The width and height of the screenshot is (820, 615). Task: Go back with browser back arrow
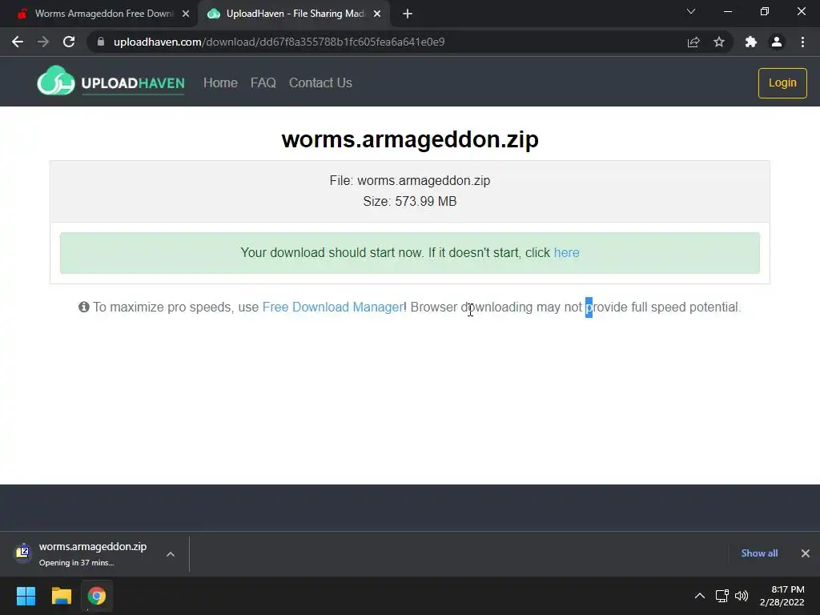click(x=18, y=42)
